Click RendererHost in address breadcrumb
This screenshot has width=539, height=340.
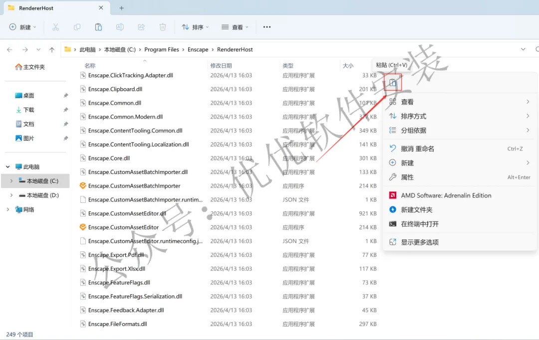[235, 50]
